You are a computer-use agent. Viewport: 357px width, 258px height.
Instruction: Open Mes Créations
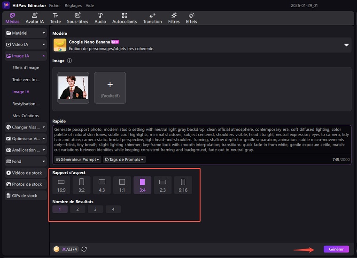point(25,116)
